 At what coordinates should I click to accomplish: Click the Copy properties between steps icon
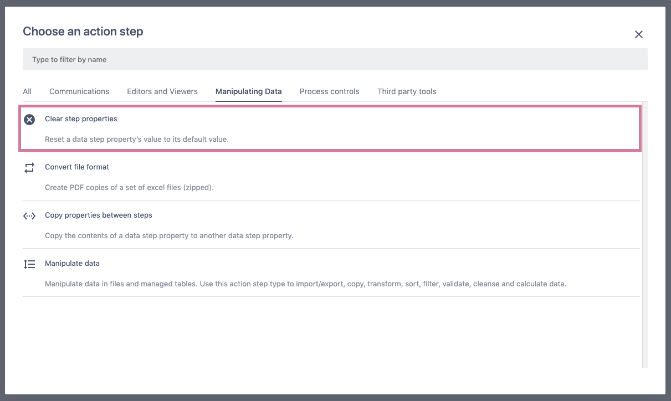(29, 216)
